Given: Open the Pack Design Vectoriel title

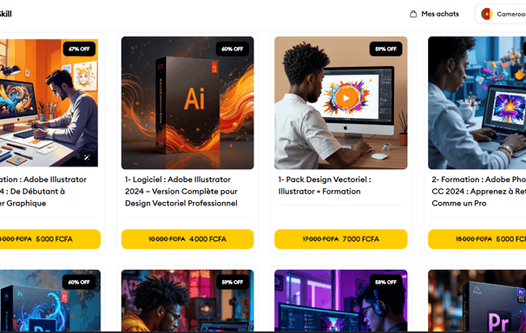Looking at the screenshot, I should pyautogui.click(x=325, y=186).
